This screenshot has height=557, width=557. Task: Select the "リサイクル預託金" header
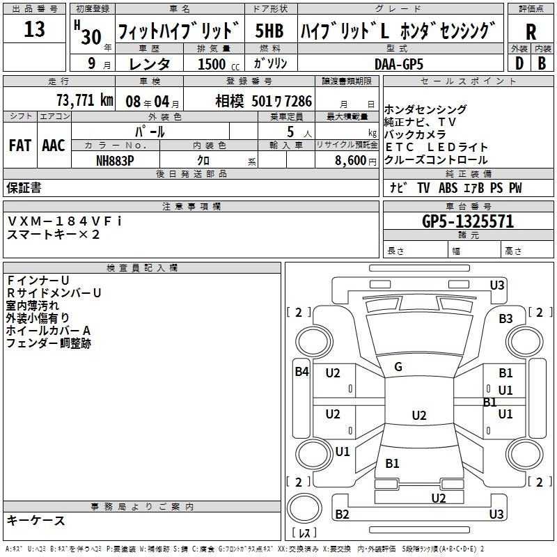click(347, 145)
